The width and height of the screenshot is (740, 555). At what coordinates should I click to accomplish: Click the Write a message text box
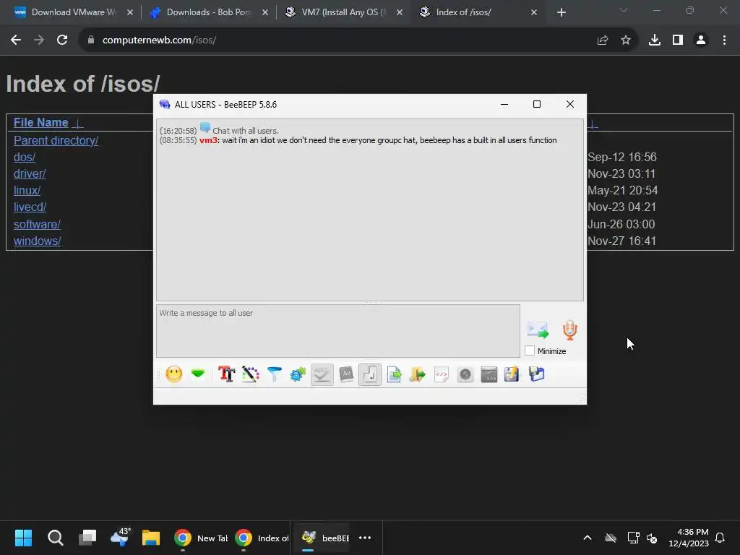338,330
